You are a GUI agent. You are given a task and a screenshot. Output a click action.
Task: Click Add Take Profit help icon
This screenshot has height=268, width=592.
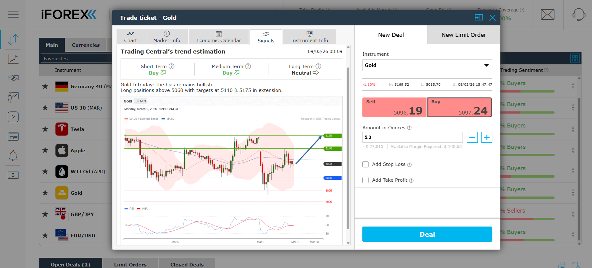coord(411,180)
